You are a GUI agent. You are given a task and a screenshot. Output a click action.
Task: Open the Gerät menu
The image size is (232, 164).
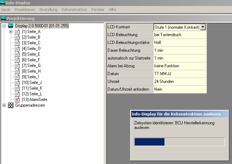coord(6,10)
